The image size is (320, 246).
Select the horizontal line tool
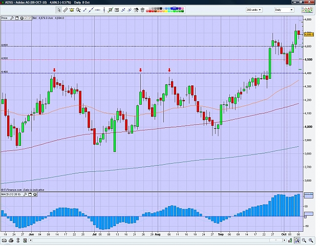pyautogui.click(x=98, y=10)
